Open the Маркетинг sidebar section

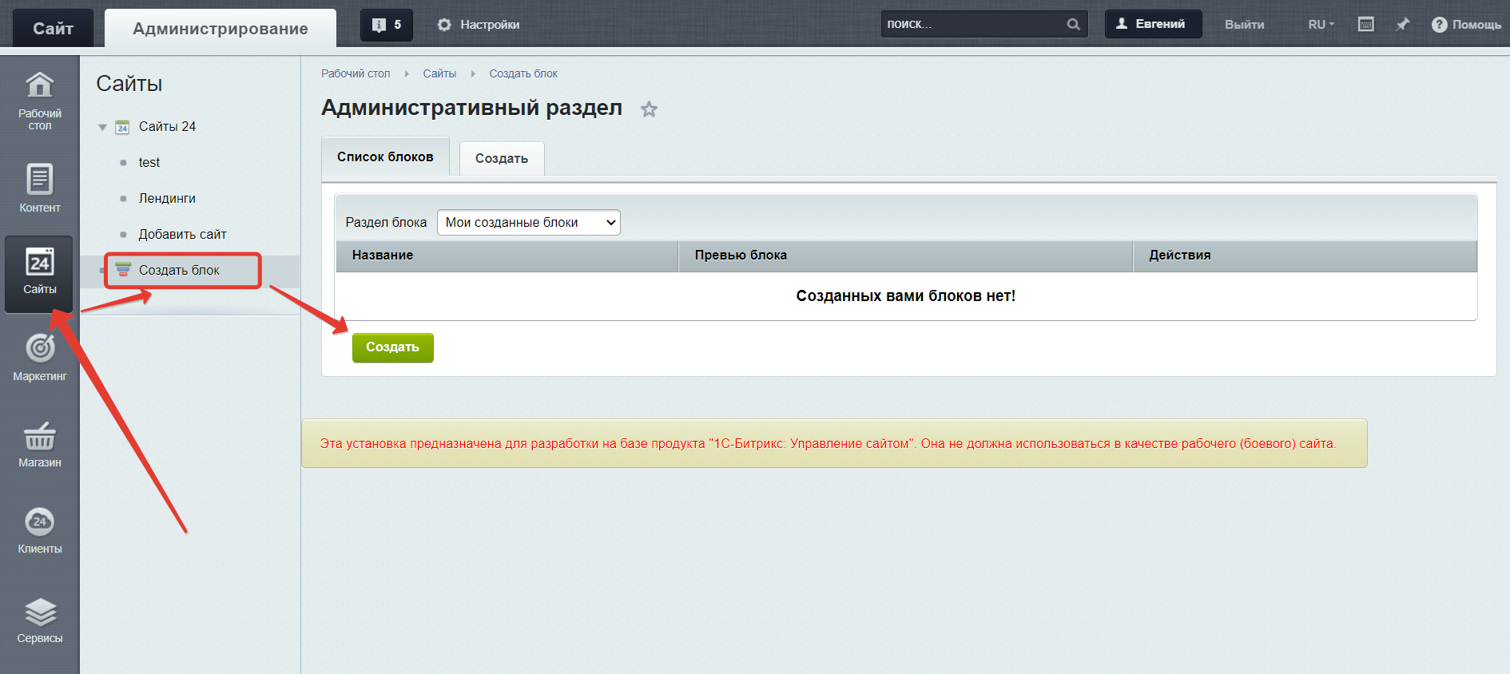pos(40,356)
